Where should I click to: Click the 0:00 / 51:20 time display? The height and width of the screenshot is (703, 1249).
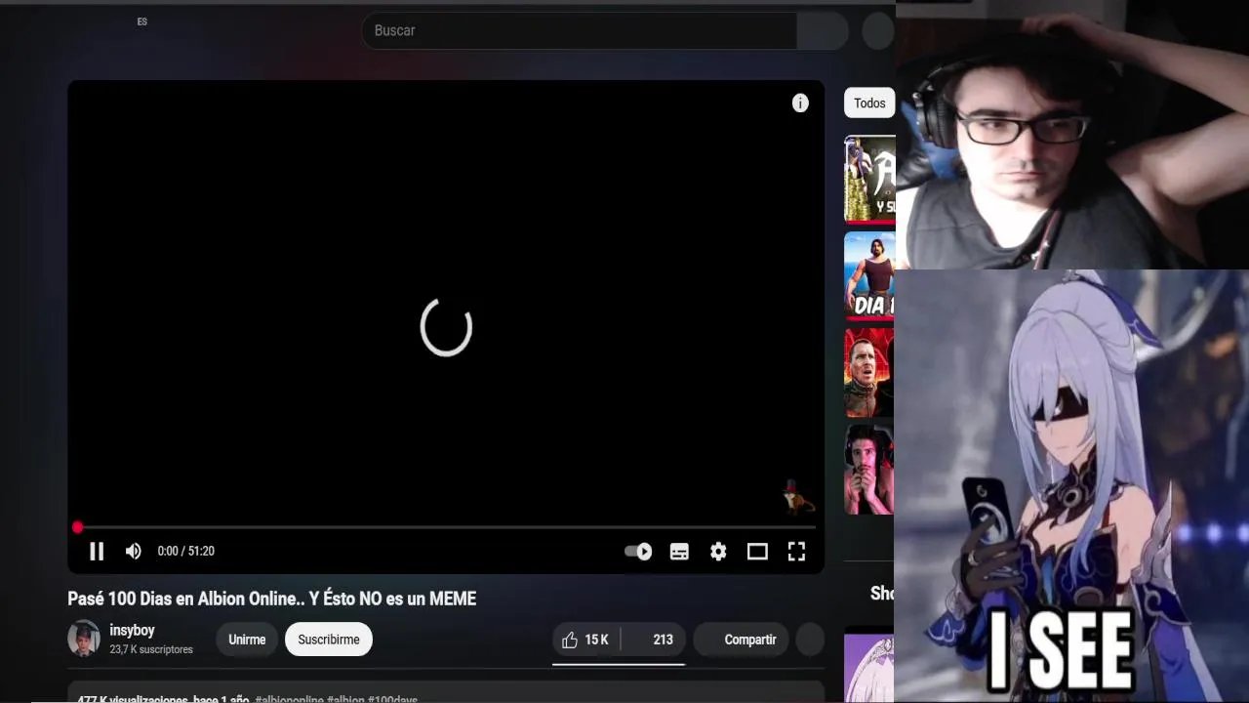(185, 552)
